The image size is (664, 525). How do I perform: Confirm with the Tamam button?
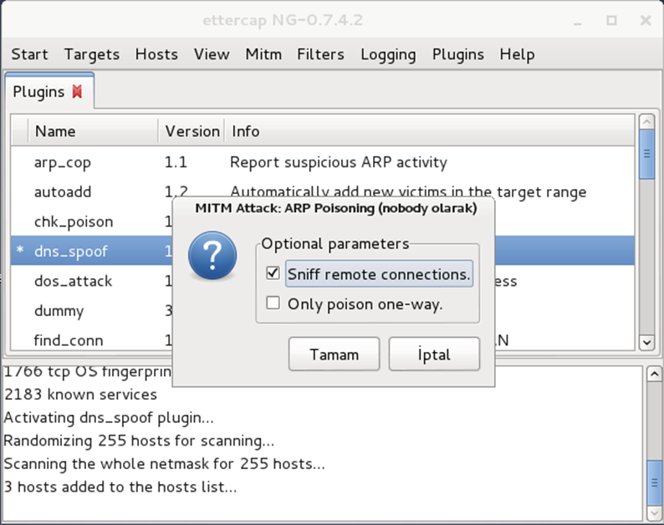(x=335, y=354)
